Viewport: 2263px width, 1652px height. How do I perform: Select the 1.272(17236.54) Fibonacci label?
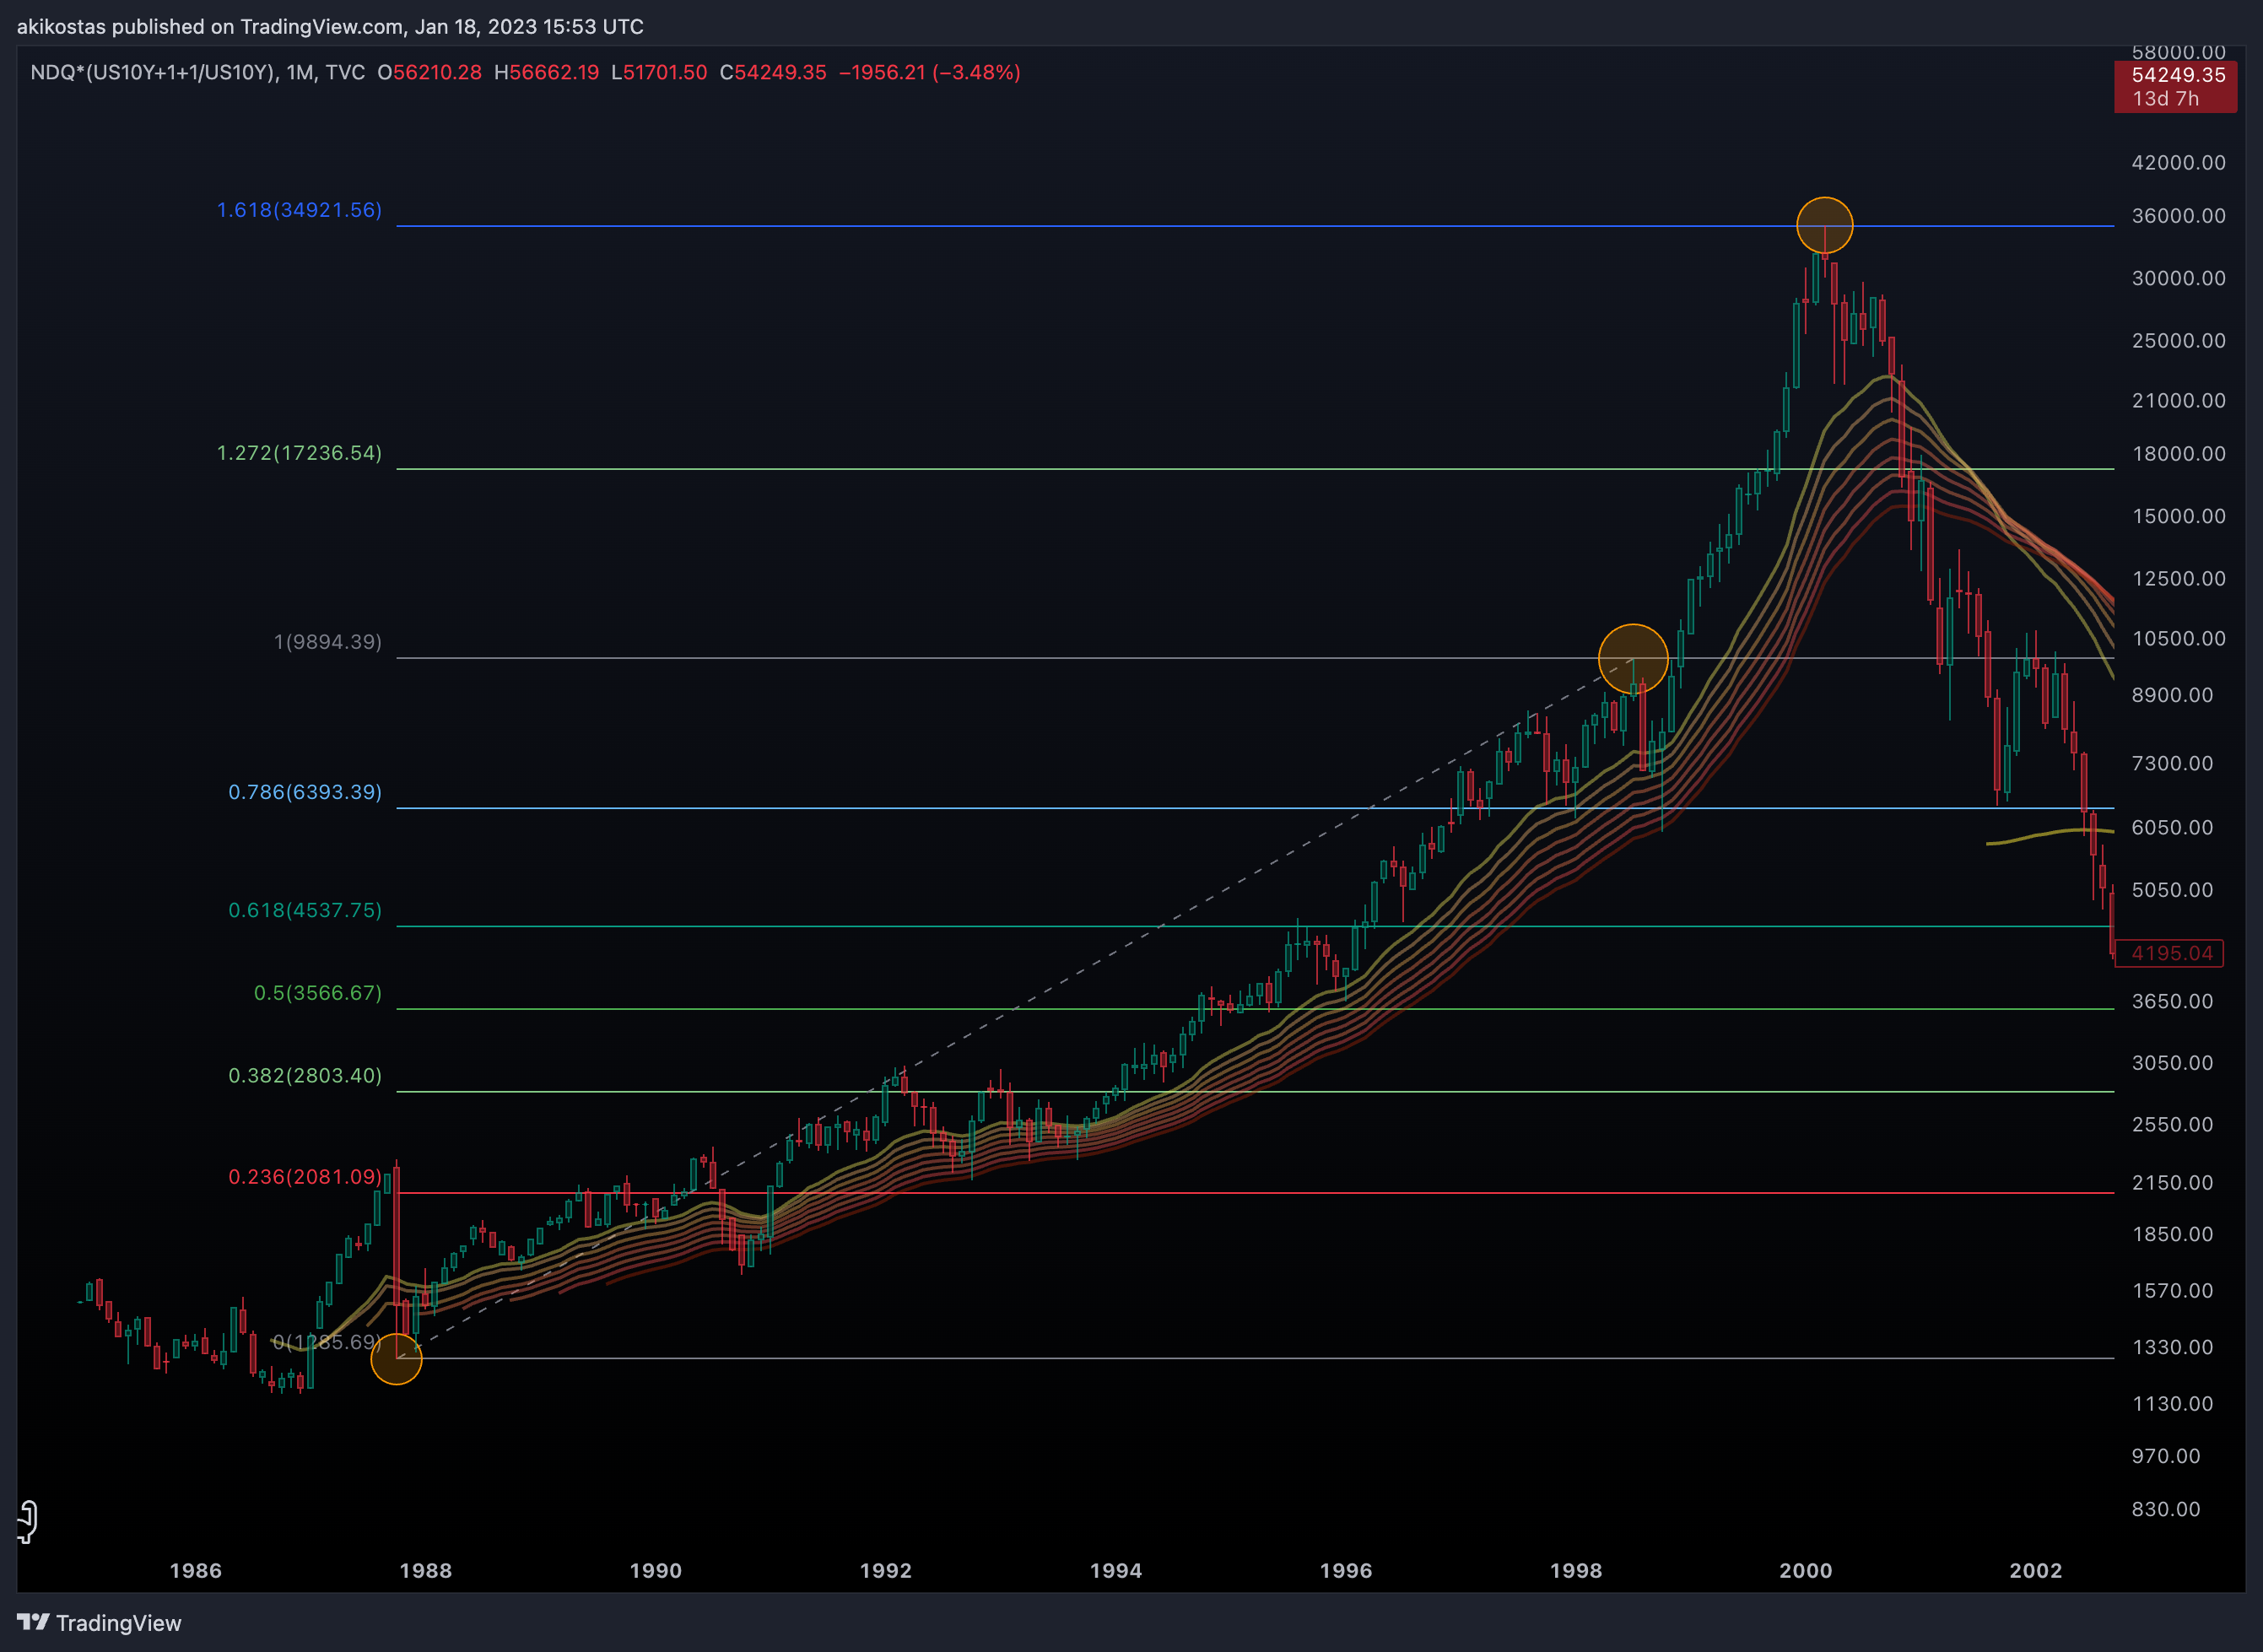pyautogui.click(x=299, y=453)
